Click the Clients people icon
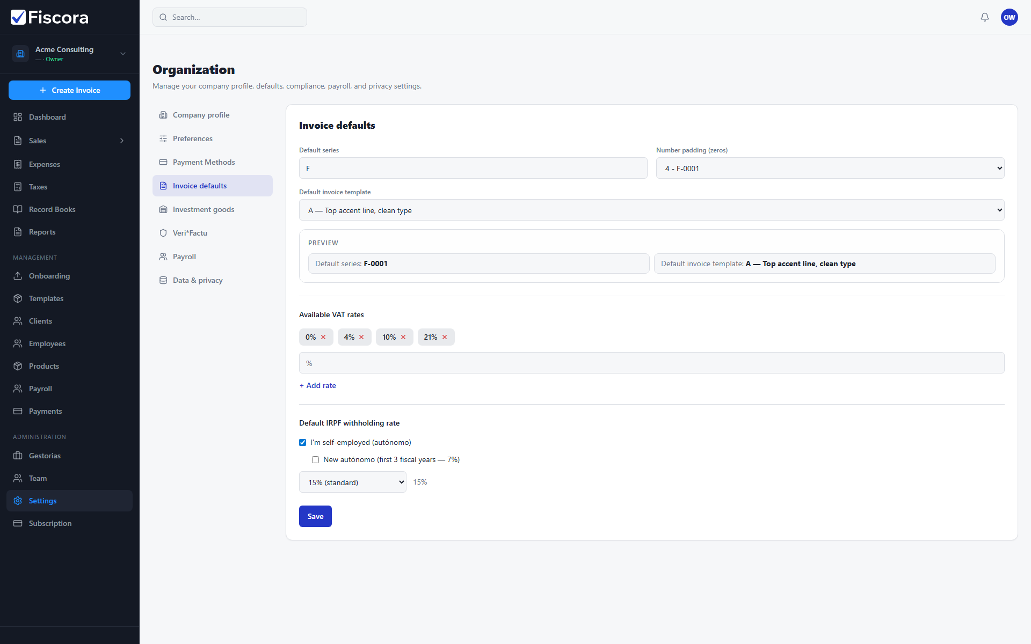This screenshot has height=644, width=1031. [18, 321]
